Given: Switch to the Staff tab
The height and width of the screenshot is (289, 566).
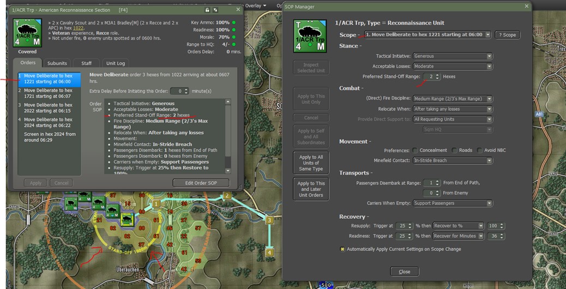Looking at the screenshot, I should tap(86, 63).
